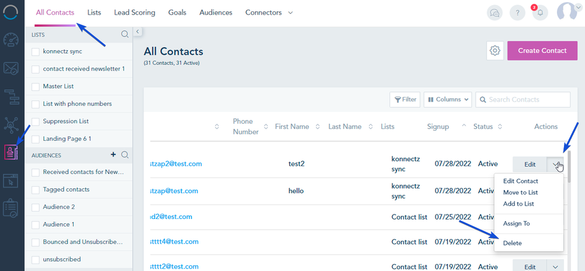Click the Search Contacts field
The width and height of the screenshot is (585, 271).
point(528,100)
